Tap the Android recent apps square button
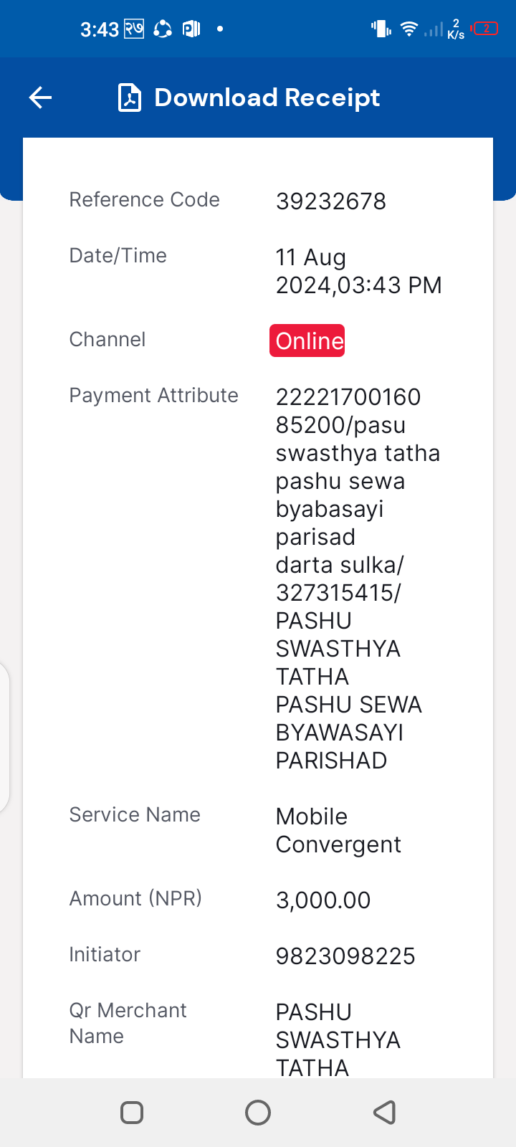The width and height of the screenshot is (516, 1147). coord(132,1113)
